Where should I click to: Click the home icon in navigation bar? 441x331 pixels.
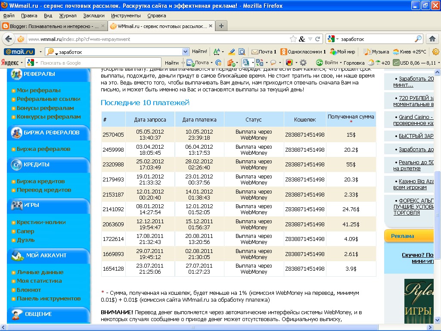tap(432, 39)
